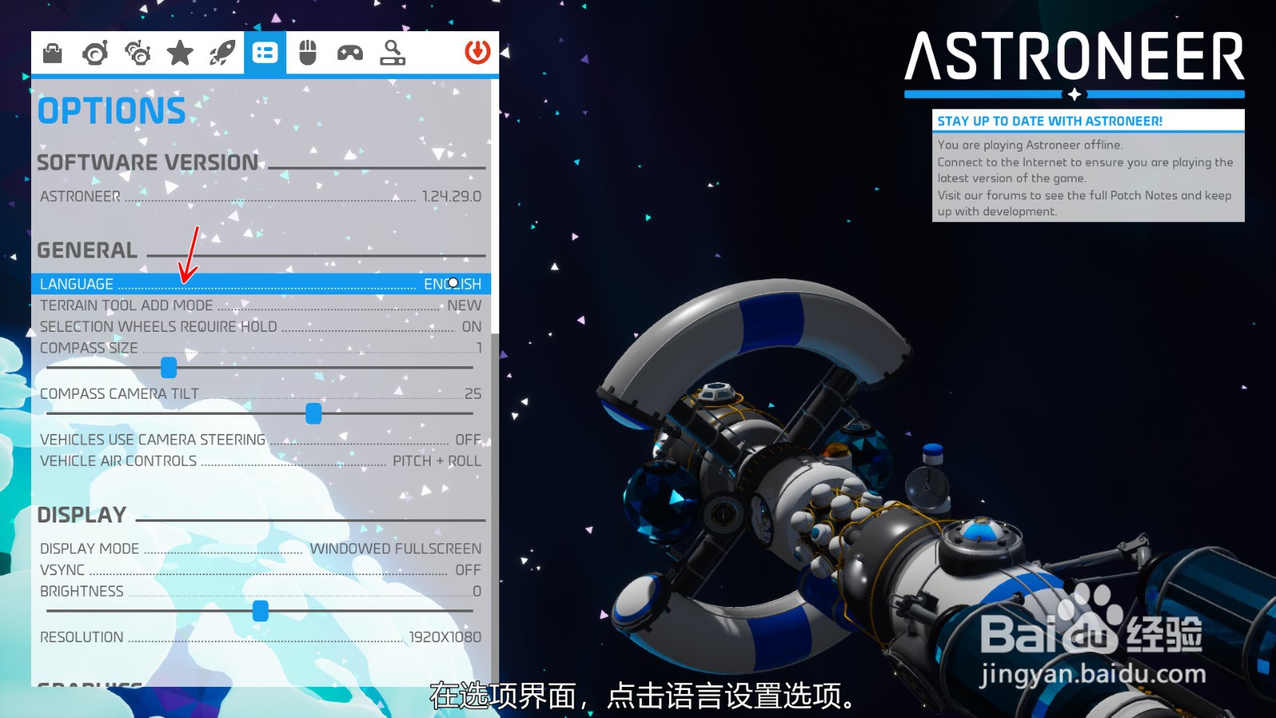1276x718 pixels.
Task: Open the store bag tab
Action: click(53, 53)
